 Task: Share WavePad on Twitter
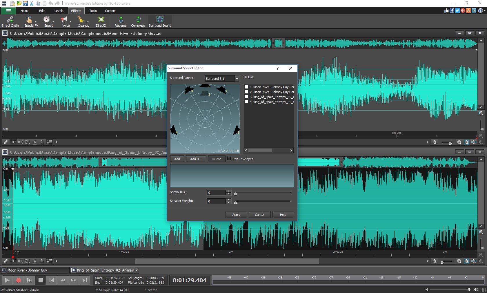(x=457, y=10)
